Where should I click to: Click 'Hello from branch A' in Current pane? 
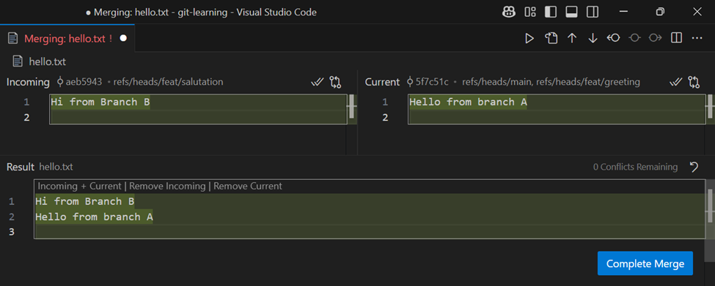[x=469, y=102]
